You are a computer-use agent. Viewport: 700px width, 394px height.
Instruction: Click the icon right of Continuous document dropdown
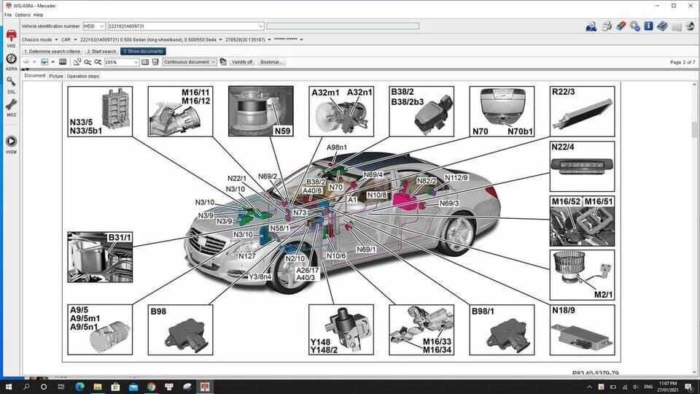pos(223,62)
